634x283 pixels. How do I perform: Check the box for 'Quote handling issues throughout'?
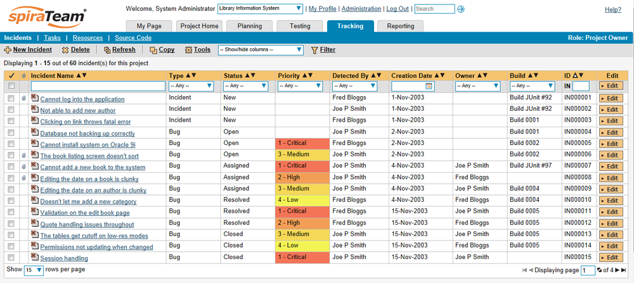(x=11, y=223)
